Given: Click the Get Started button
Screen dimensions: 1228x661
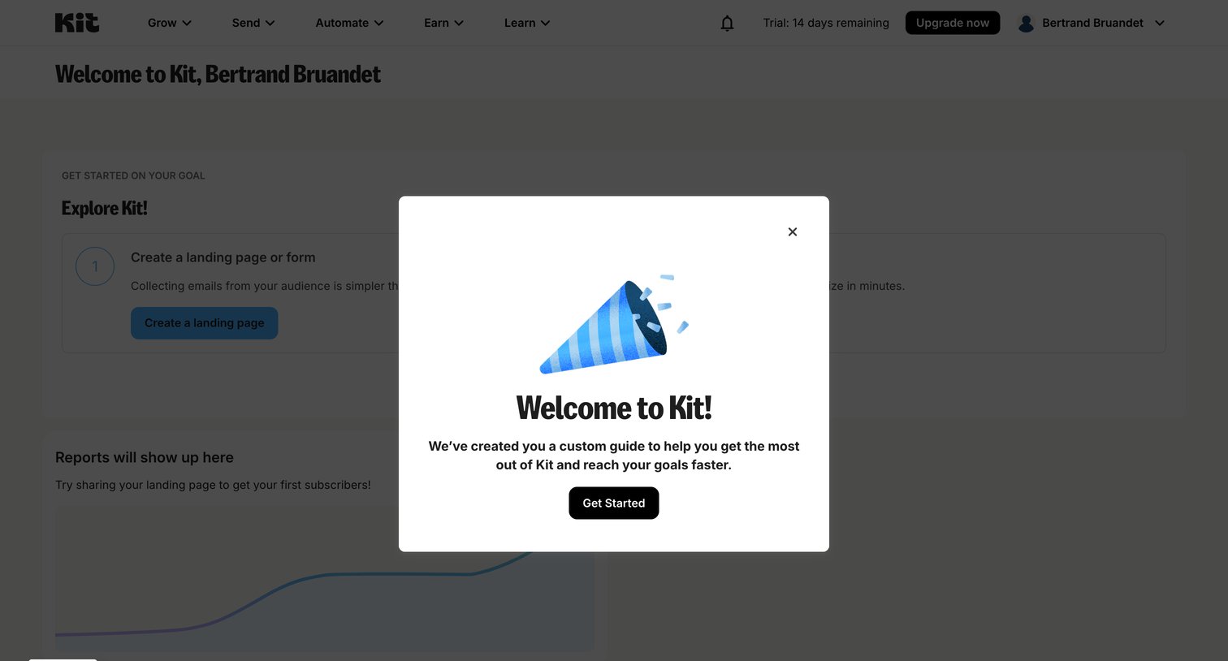Looking at the screenshot, I should click(614, 503).
